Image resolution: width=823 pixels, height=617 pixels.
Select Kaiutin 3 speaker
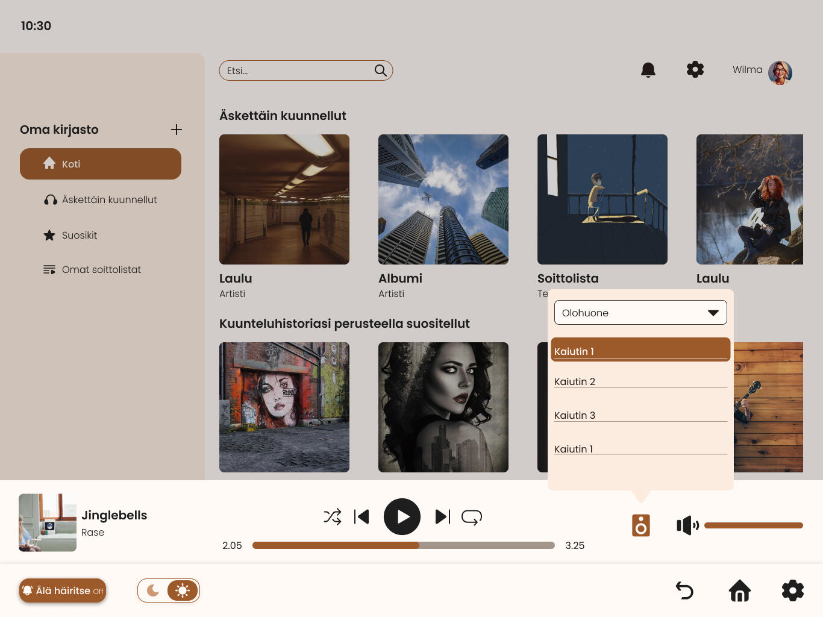[640, 415]
